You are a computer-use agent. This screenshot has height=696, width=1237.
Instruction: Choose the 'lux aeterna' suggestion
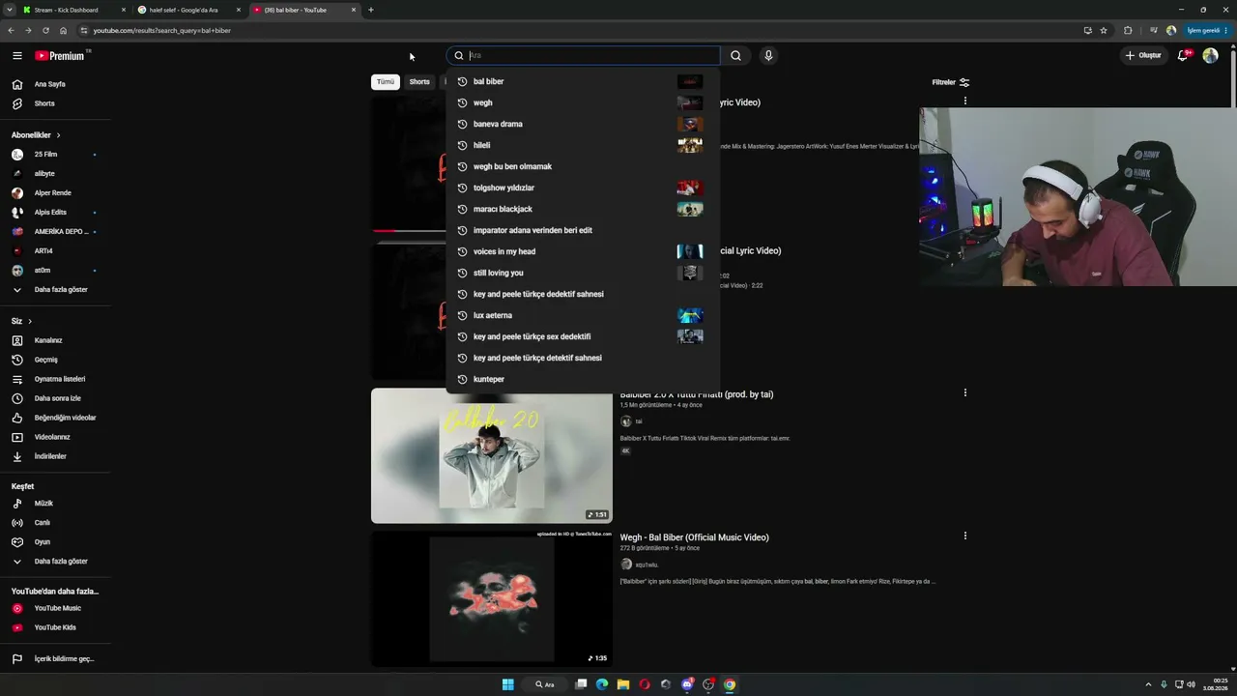point(583,315)
